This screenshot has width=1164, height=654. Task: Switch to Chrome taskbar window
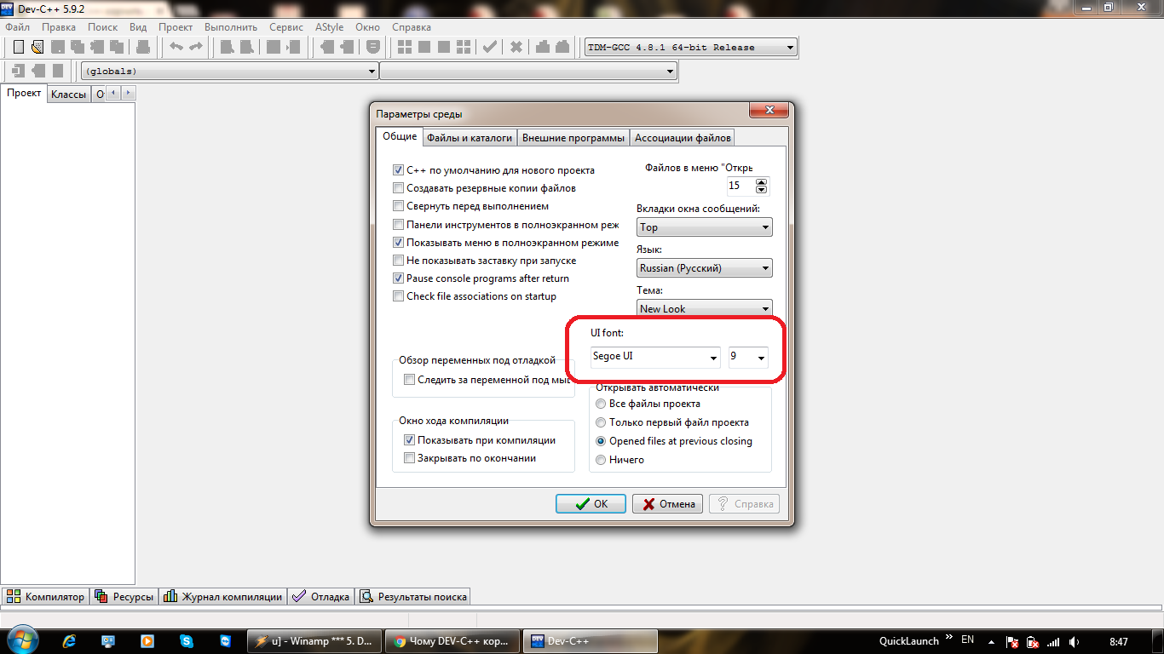point(452,641)
